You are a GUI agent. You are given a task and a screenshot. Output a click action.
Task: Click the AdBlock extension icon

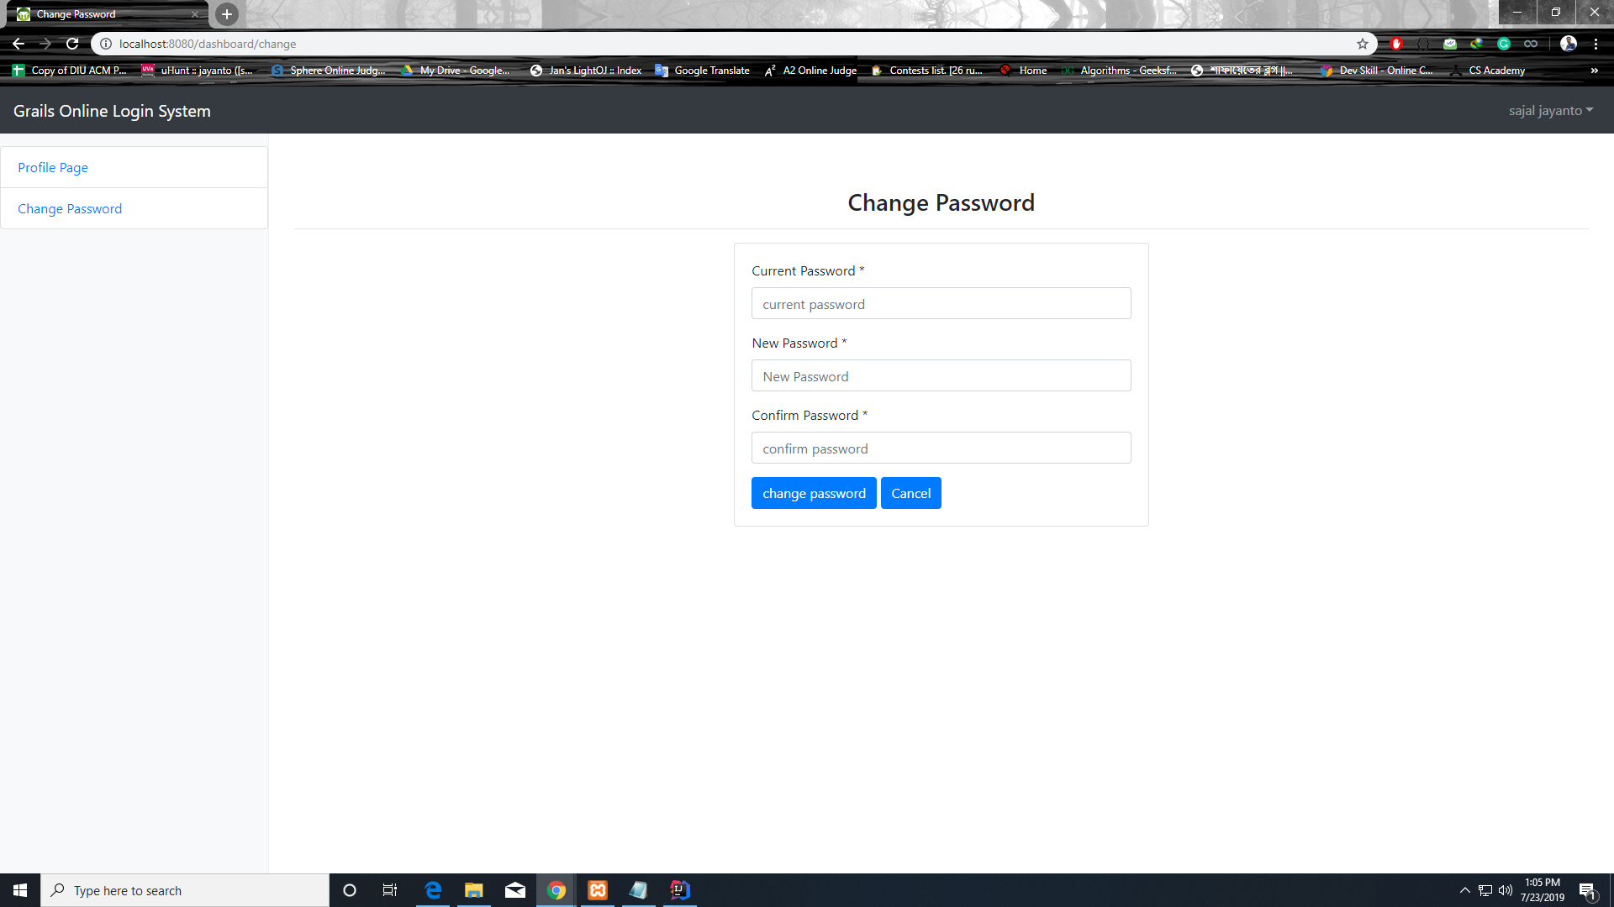[1396, 44]
